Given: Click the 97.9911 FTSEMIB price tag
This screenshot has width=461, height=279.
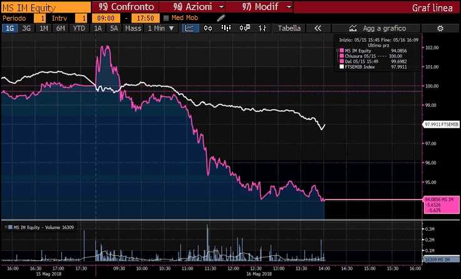Looking at the screenshot, I should click(x=441, y=124).
